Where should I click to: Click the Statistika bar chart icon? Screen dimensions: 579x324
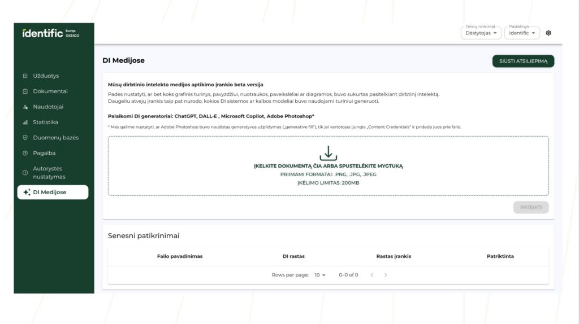coord(25,122)
